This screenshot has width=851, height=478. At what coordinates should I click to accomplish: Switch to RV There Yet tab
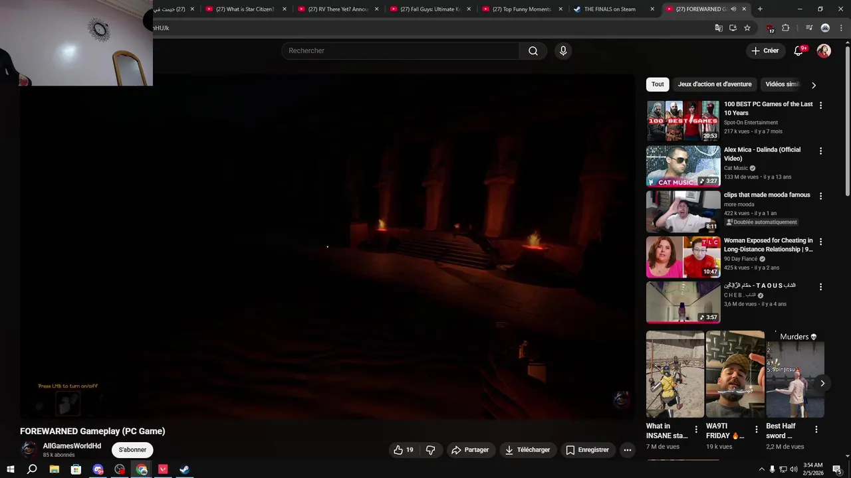click(x=337, y=9)
